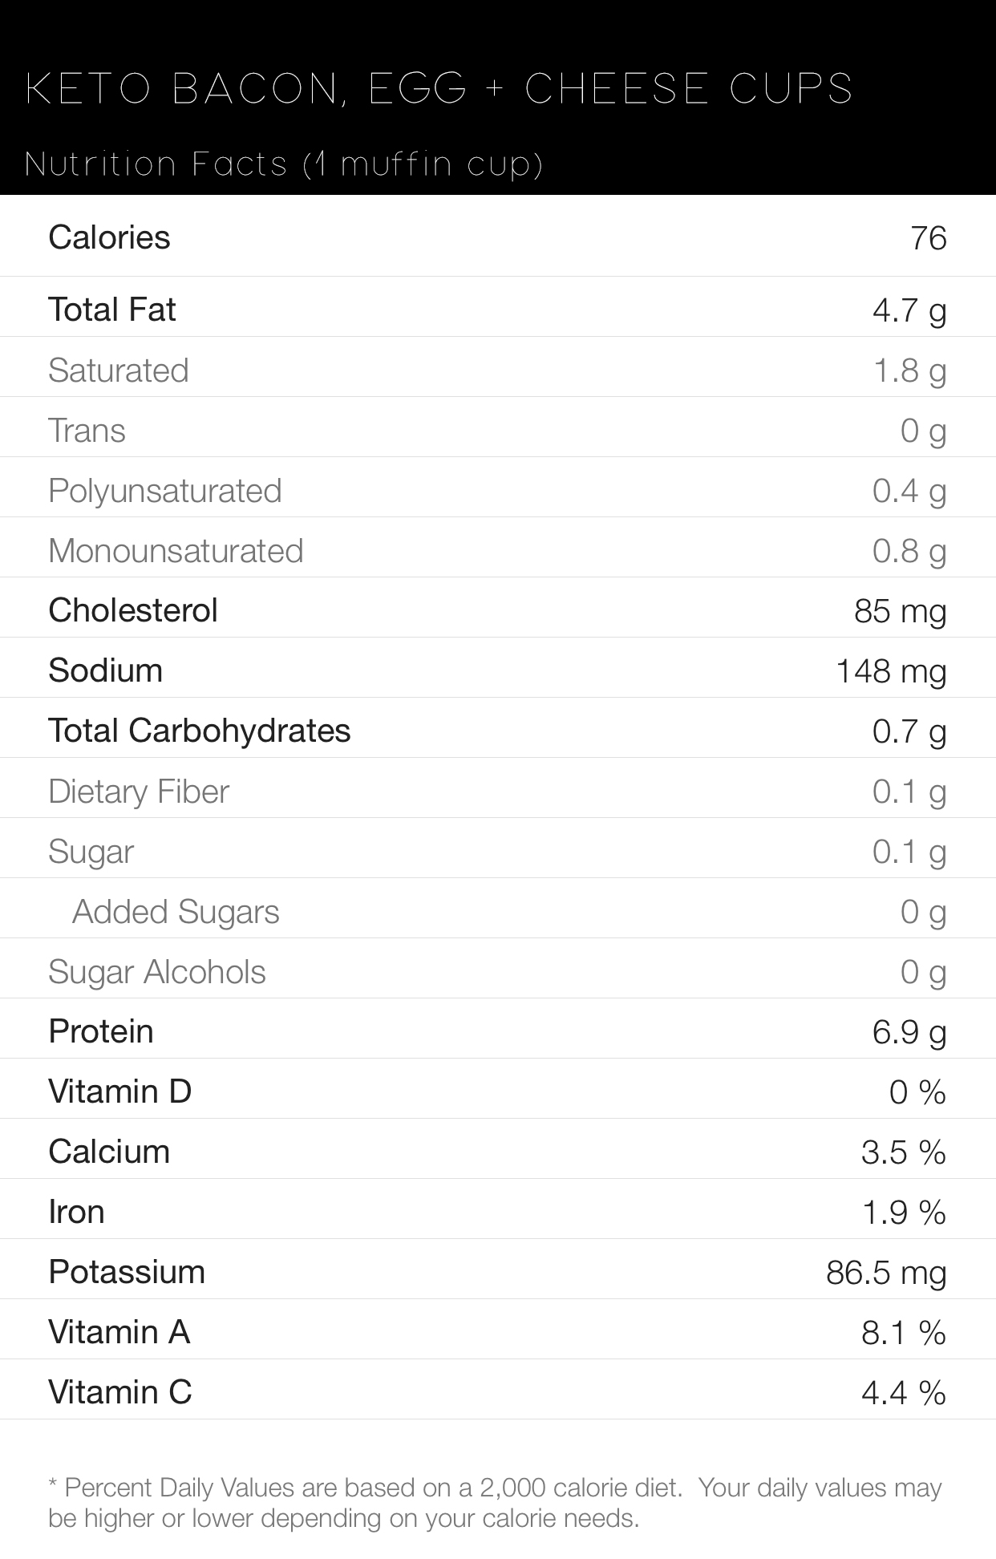Click the Sodium value 148 mg
The height and width of the screenshot is (1559, 996).
pyautogui.click(x=891, y=670)
